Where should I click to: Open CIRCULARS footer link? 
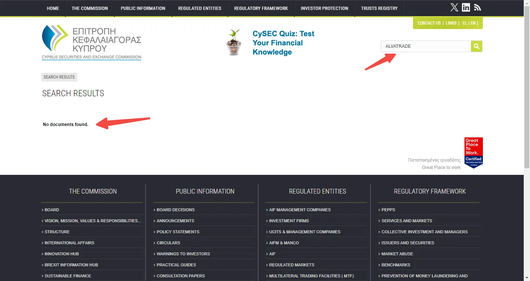click(168, 243)
